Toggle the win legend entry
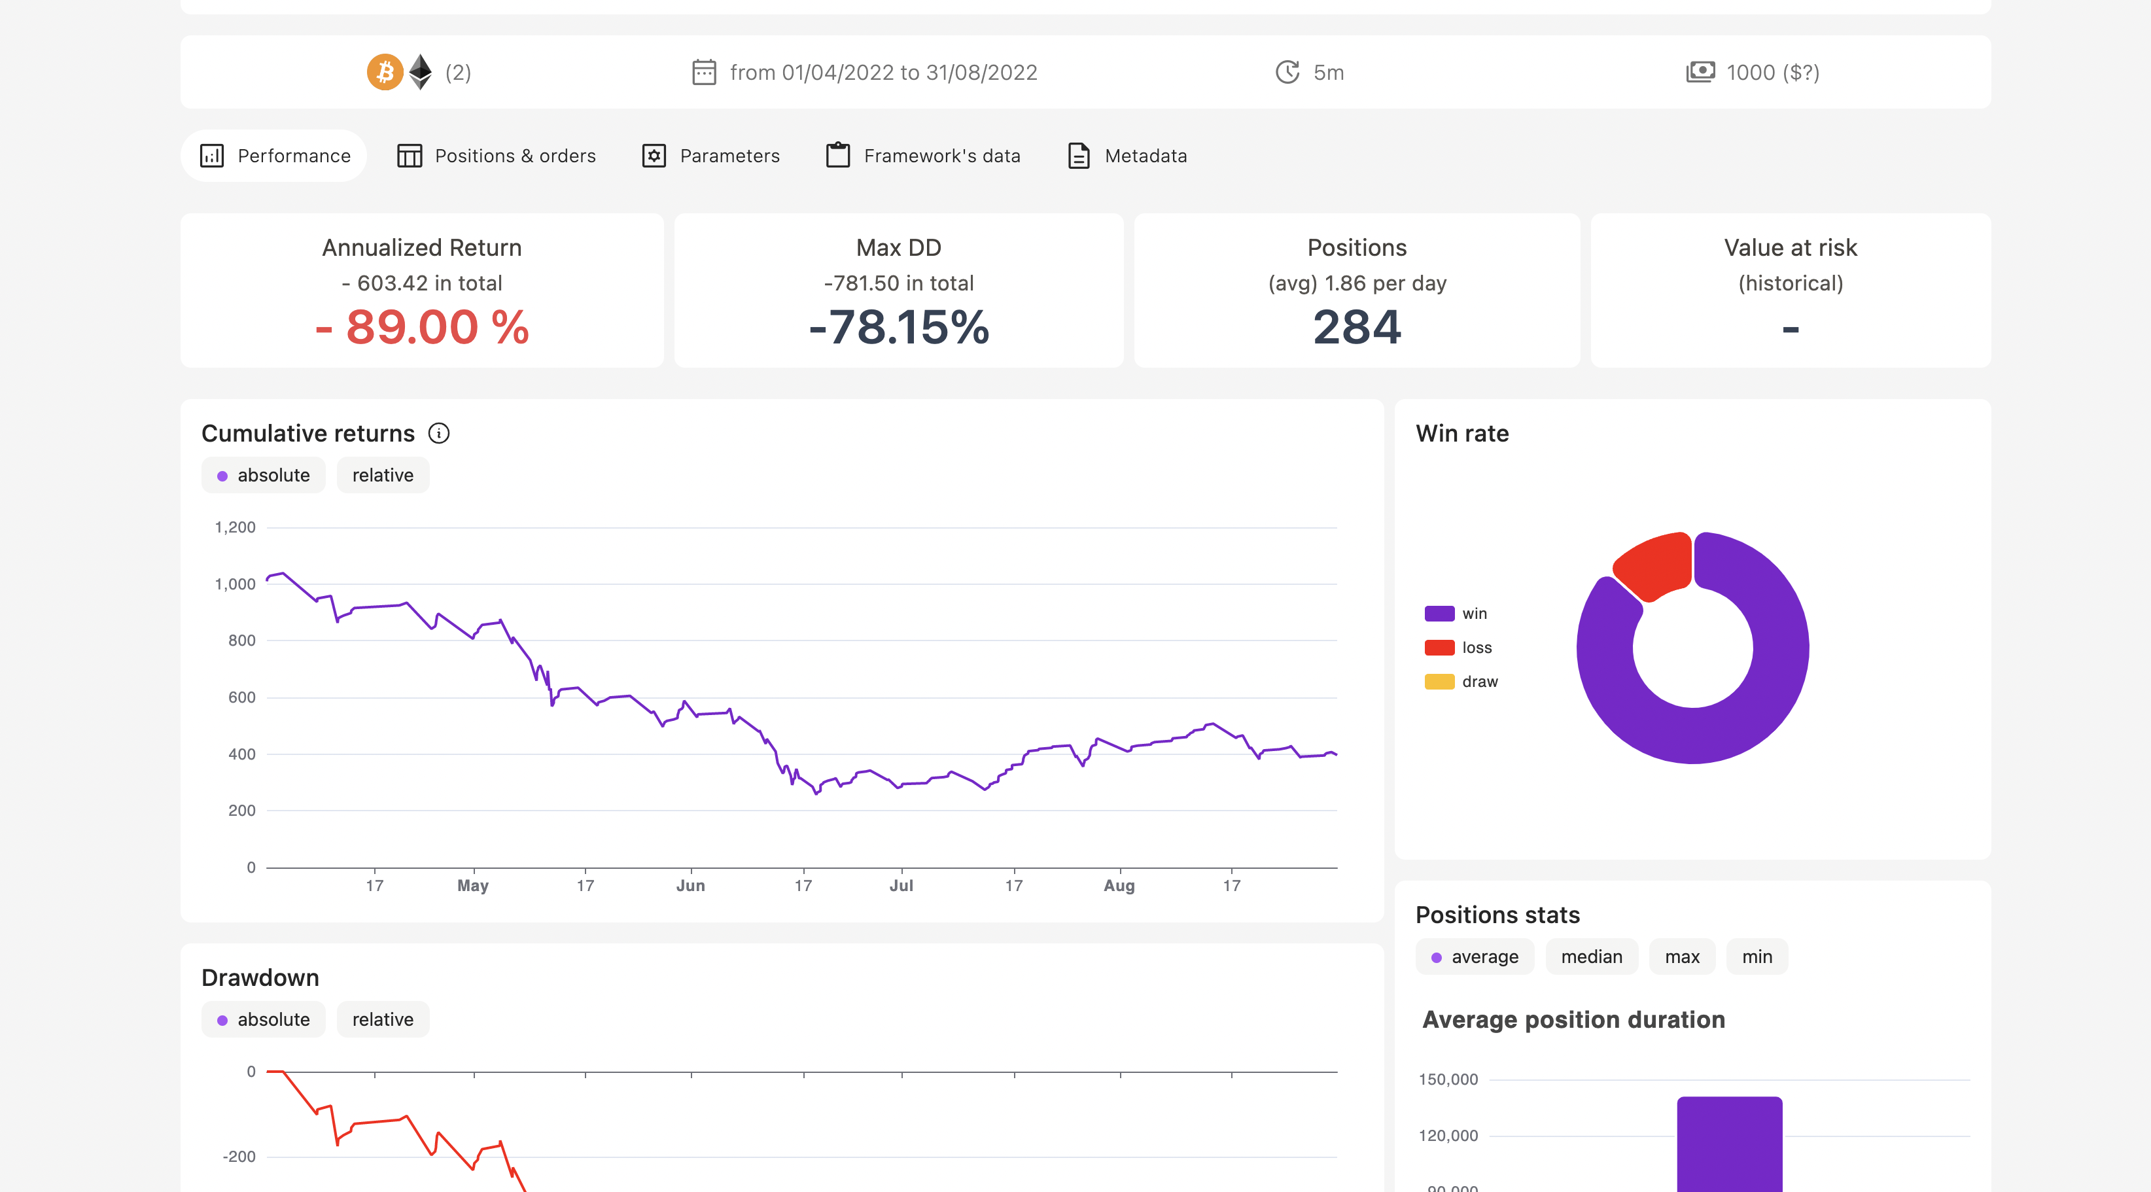 point(1474,613)
